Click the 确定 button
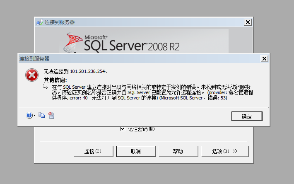This screenshot has height=184, width=294. 247,116
